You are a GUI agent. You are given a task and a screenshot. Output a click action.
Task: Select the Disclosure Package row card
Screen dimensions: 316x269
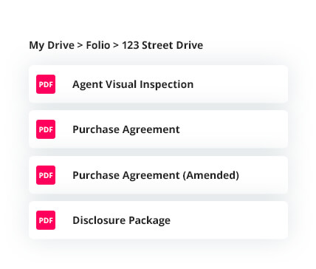point(158,220)
